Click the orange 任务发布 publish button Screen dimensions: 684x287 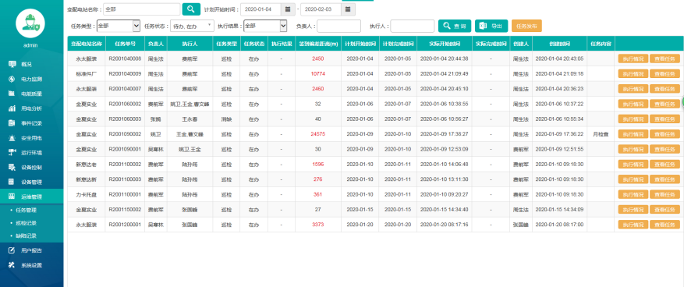click(x=526, y=26)
